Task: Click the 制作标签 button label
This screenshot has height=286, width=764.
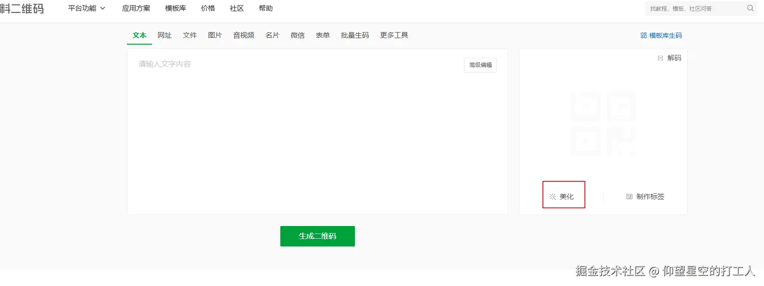Action: pos(650,197)
